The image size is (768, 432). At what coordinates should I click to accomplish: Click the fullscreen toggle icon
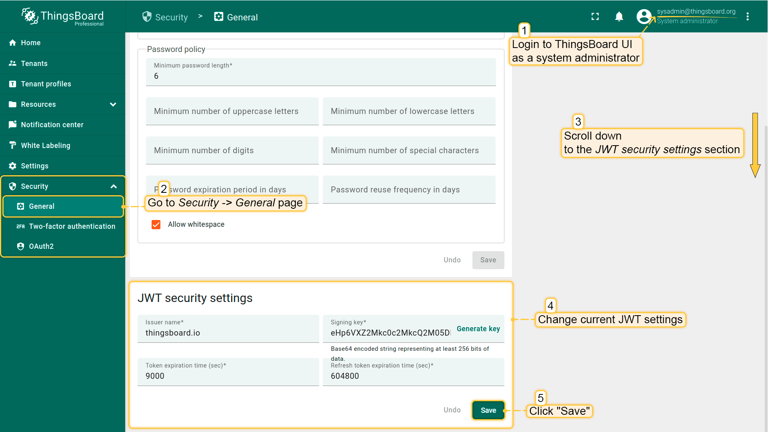coord(595,16)
